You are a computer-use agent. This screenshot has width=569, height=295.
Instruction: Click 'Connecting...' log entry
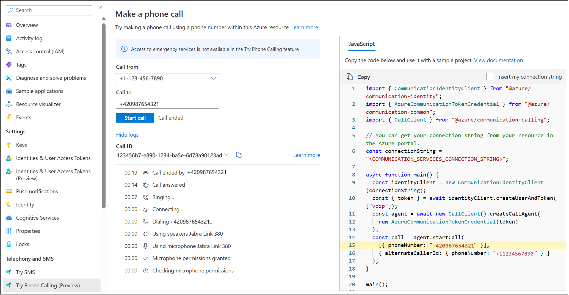click(168, 209)
